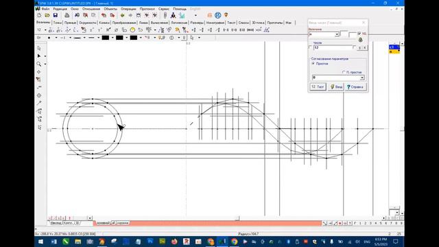Click the red undo arrow icon

click(104, 15)
